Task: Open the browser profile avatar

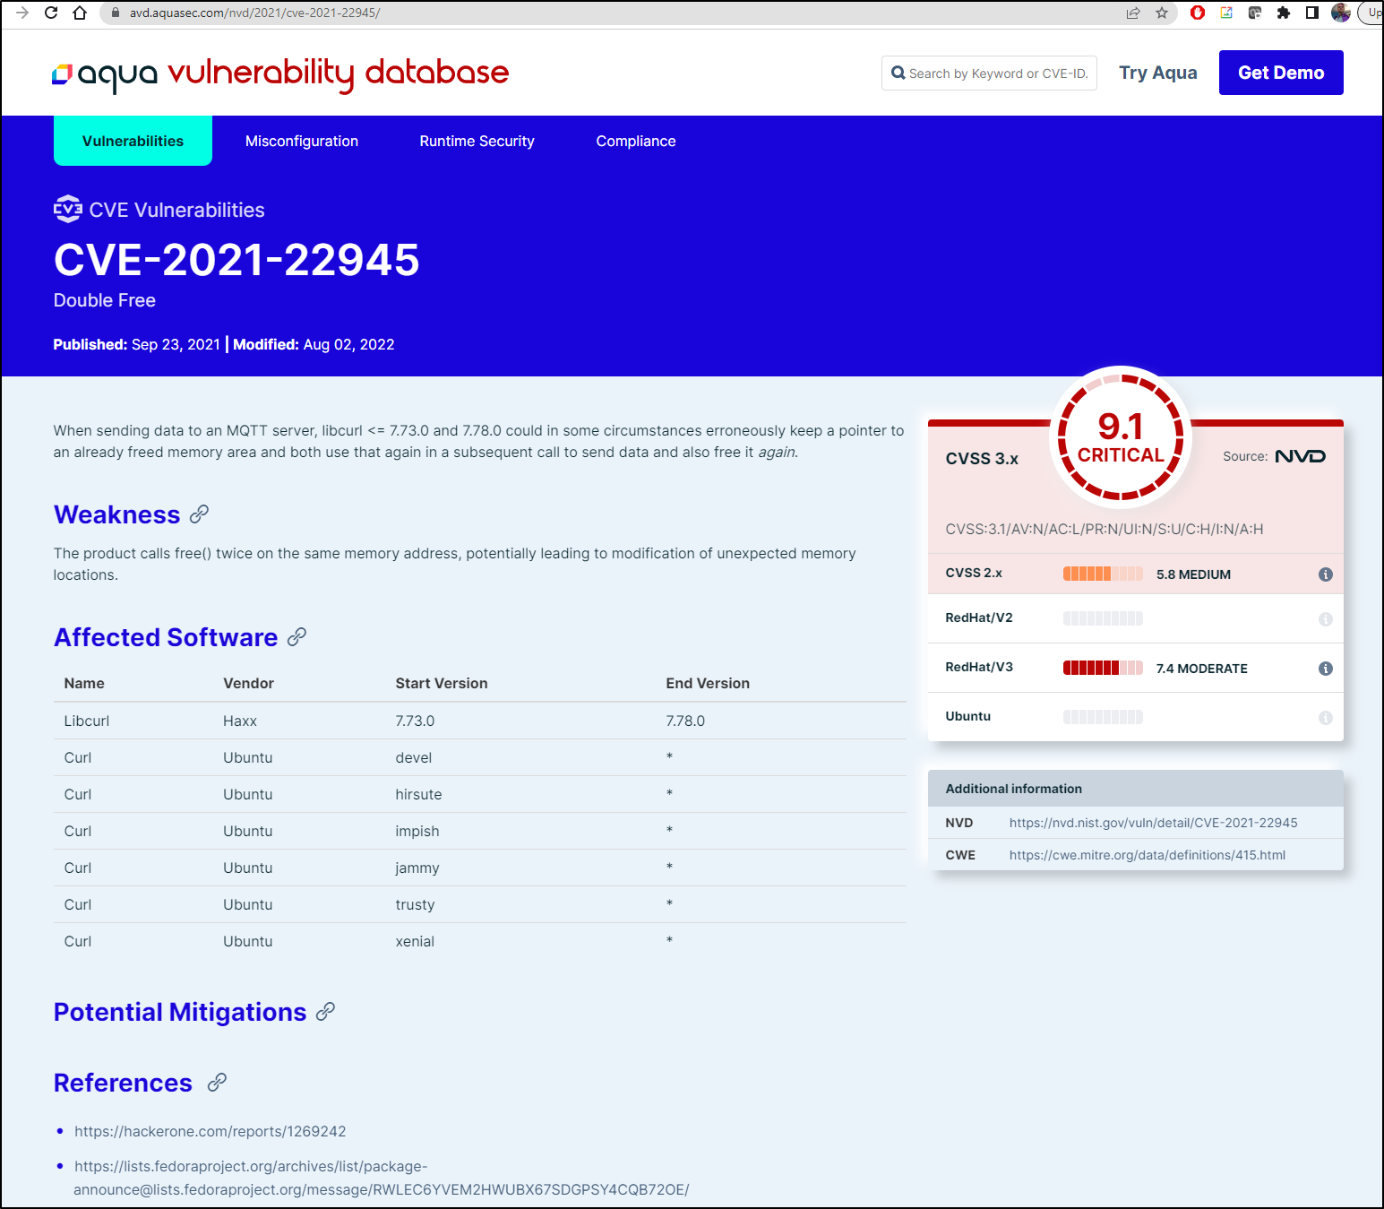Action: click(1341, 13)
